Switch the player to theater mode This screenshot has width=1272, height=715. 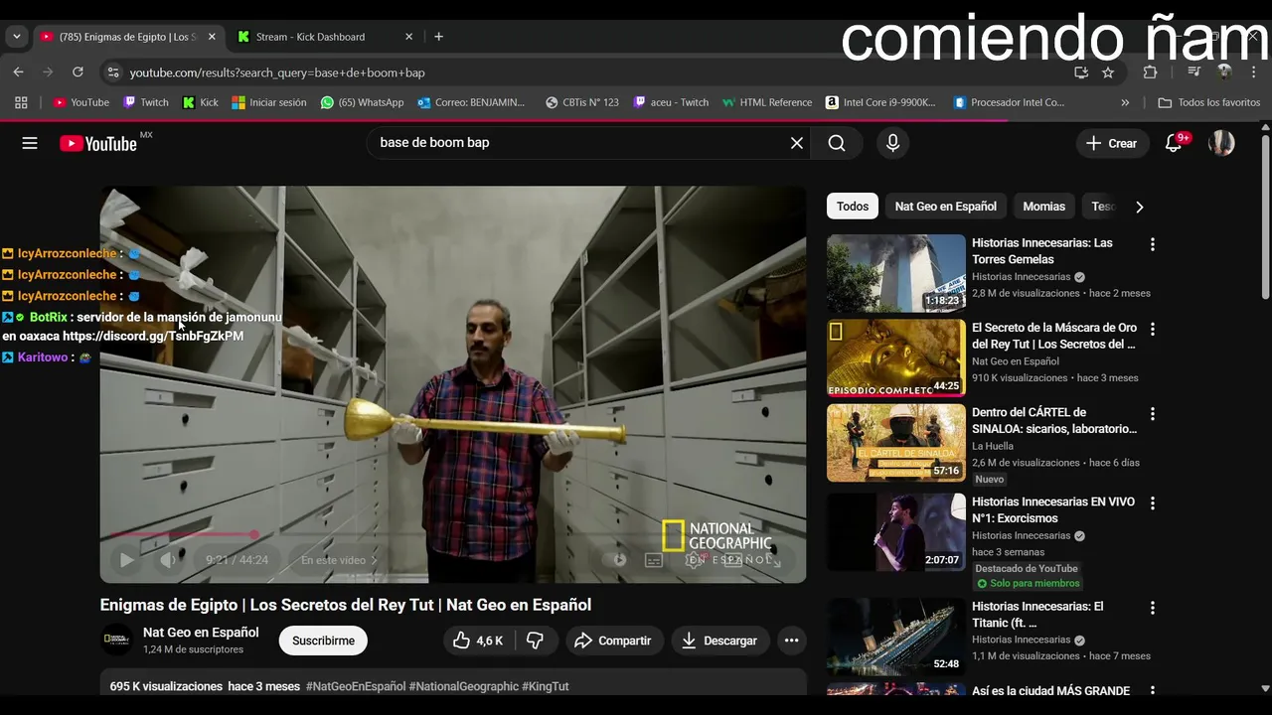pos(733,560)
